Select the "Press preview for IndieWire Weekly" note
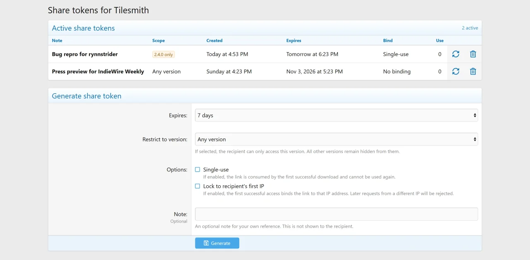Viewport: 530px width, 260px height. [x=98, y=71]
